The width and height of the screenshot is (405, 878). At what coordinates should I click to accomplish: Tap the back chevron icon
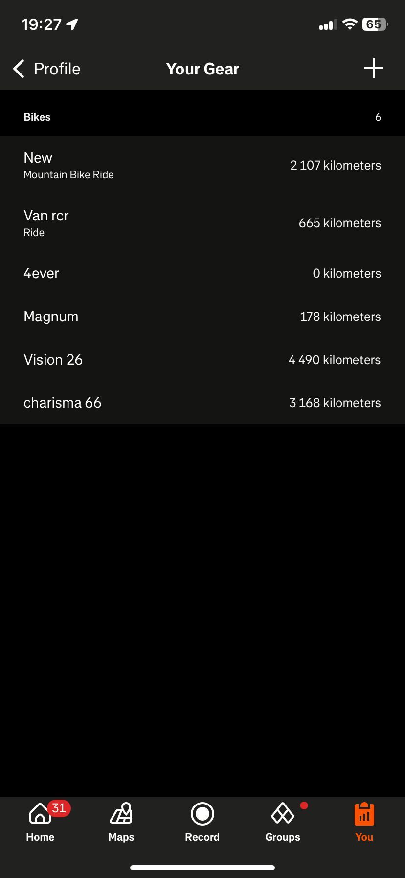(x=19, y=69)
